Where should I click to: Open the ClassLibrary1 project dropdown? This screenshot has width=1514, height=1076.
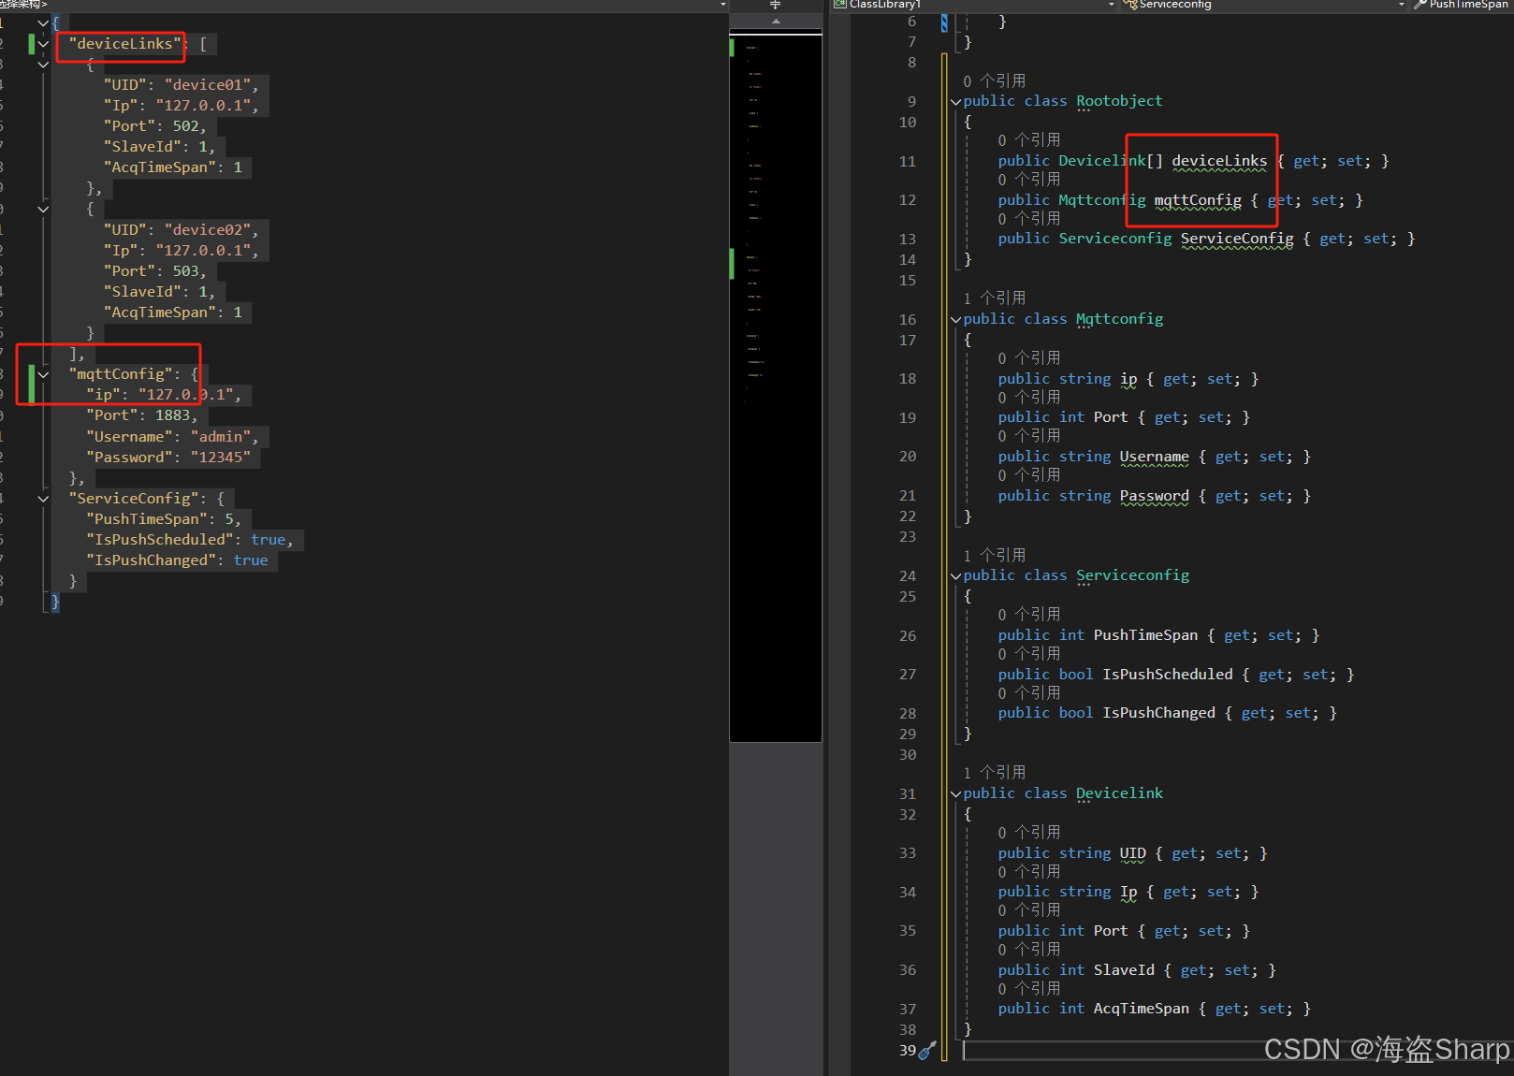tap(1111, 5)
